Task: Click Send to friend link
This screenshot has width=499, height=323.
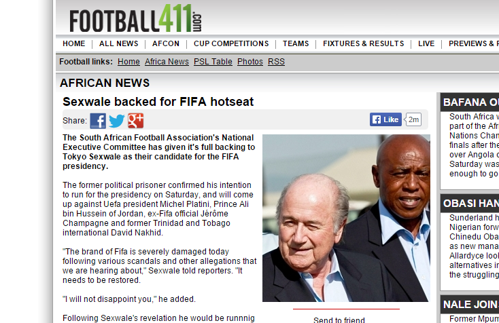Action: click(339, 320)
